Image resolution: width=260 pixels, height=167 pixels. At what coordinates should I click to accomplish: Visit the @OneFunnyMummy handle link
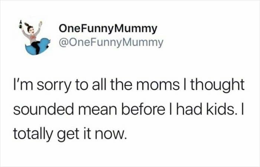point(111,43)
